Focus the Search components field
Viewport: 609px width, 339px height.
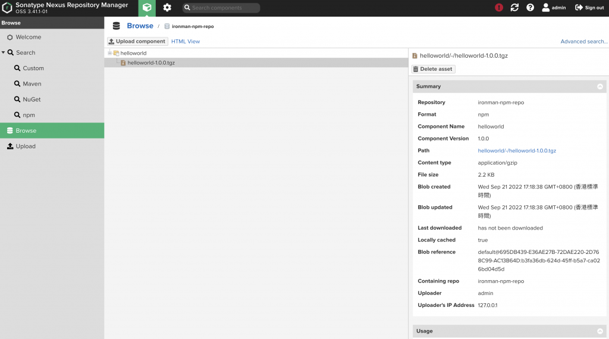click(x=221, y=8)
